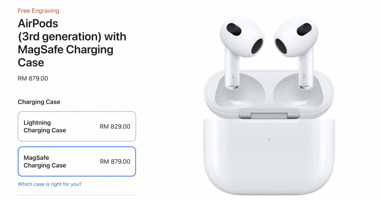This screenshot has height=200, width=381.
Task: Click the metal hinge of the case
Action: (x=269, y=114)
